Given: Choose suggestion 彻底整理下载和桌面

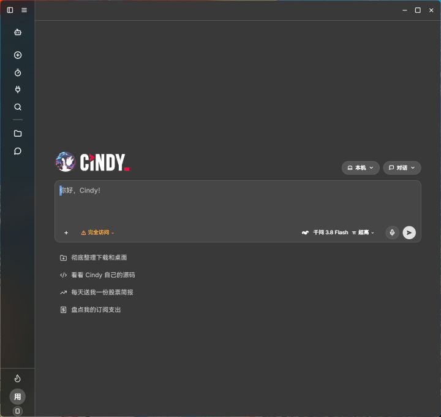Looking at the screenshot, I should (x=93, y=258).
